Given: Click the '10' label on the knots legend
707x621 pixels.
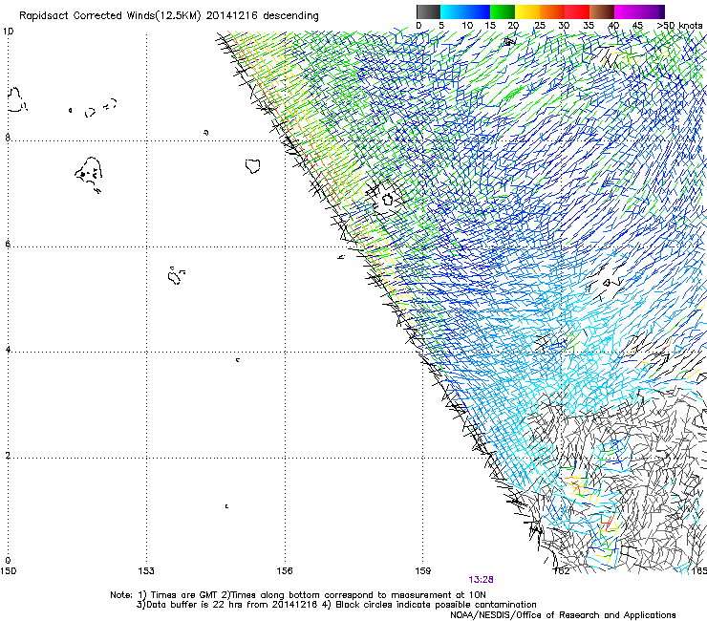Looking at the screenshot, I should (467, 26).
